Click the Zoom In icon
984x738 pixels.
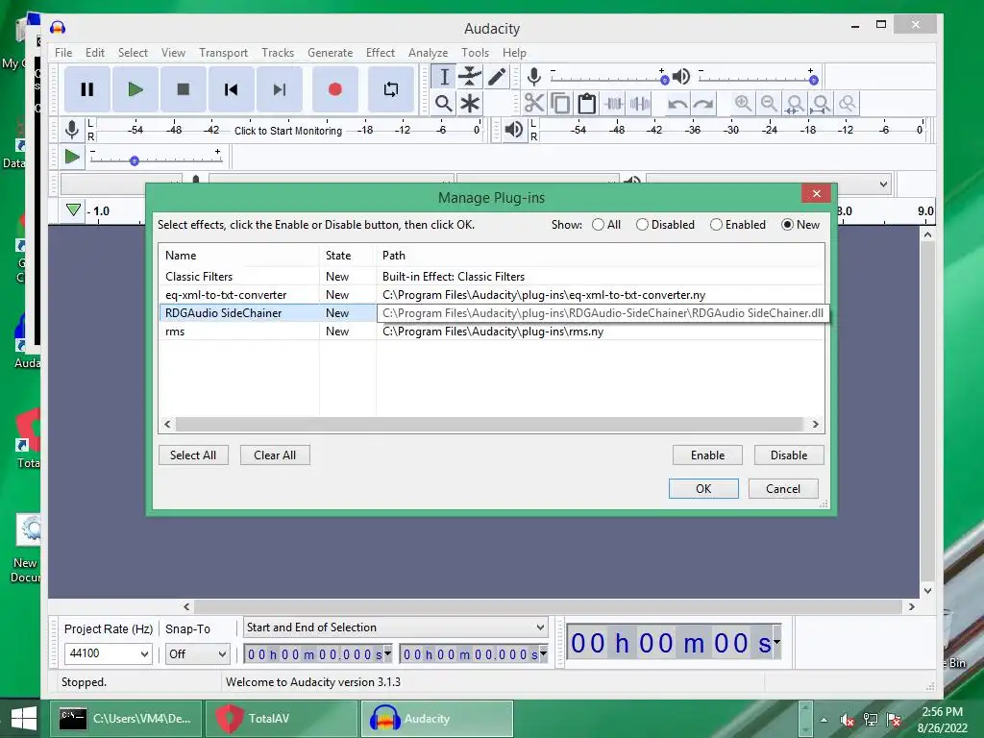(743, 103)
